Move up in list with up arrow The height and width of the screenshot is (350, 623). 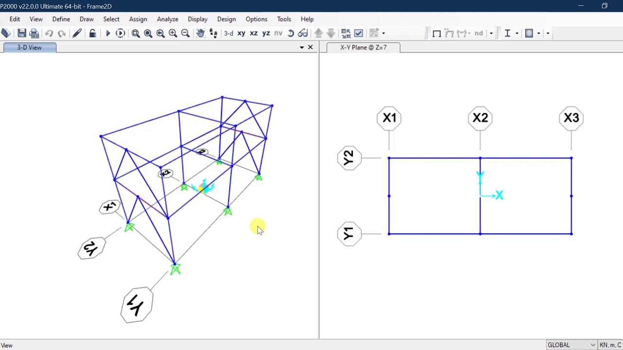(318, 33)
